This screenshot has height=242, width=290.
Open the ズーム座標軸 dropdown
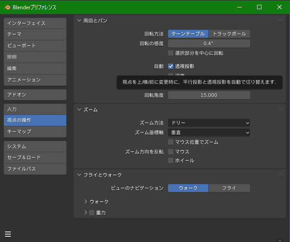tap(209, 132)
